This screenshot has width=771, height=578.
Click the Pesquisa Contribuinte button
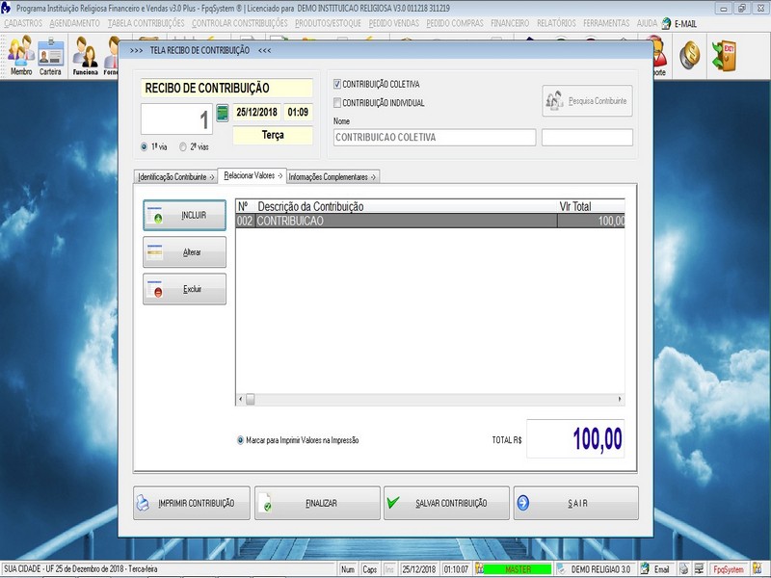587,101
